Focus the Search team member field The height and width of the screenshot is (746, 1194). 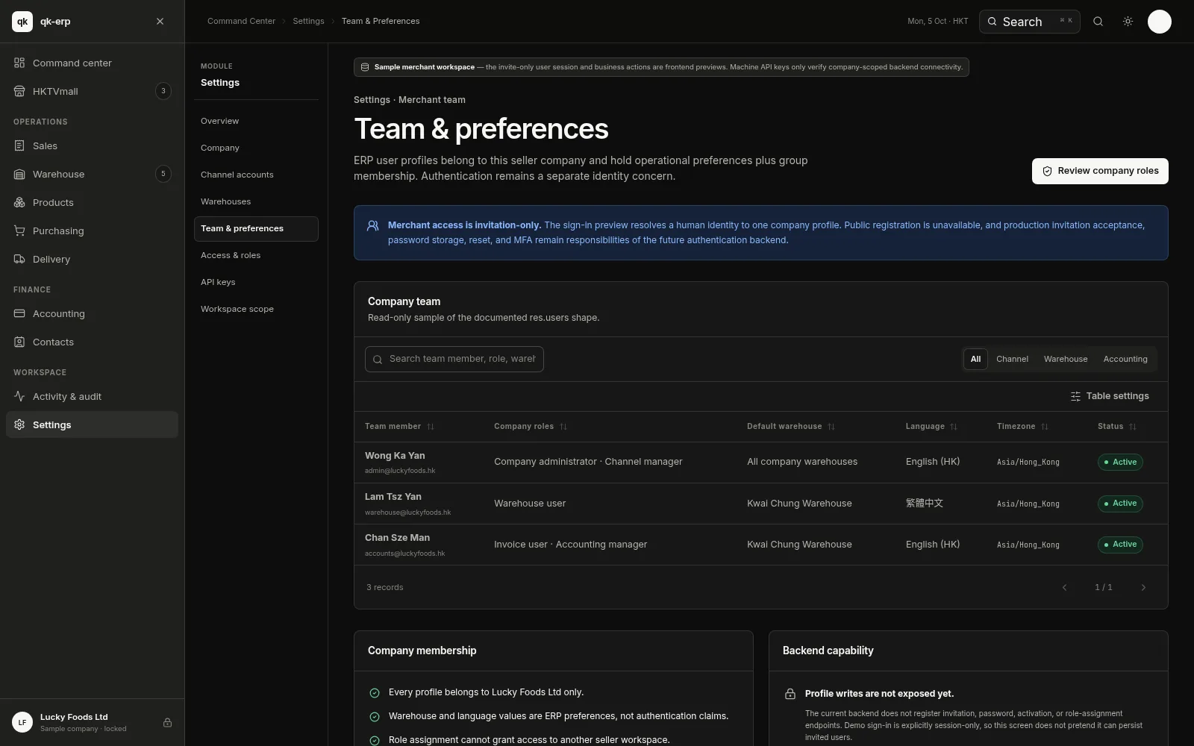(454, 359)
